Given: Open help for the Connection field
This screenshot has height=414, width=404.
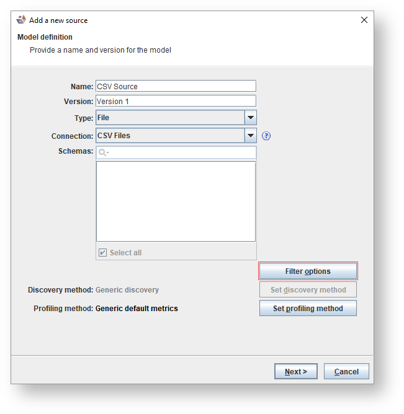Looking at the screenshot, I should click(x=267, y=136).
